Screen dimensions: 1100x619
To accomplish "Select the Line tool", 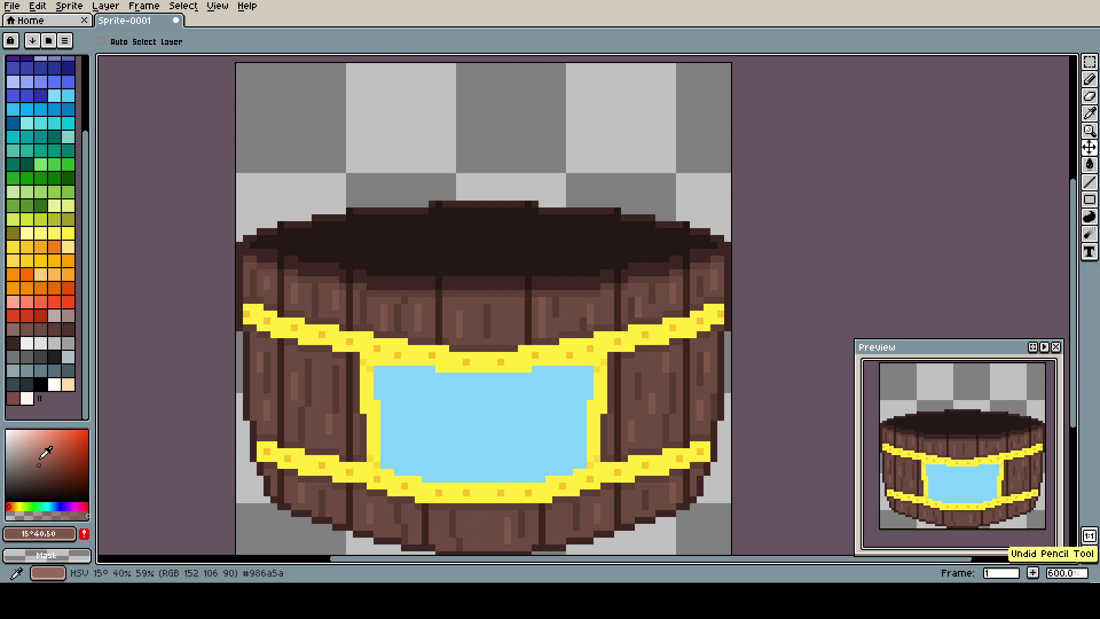I will pyautogui.click(x=1089, y=182).
